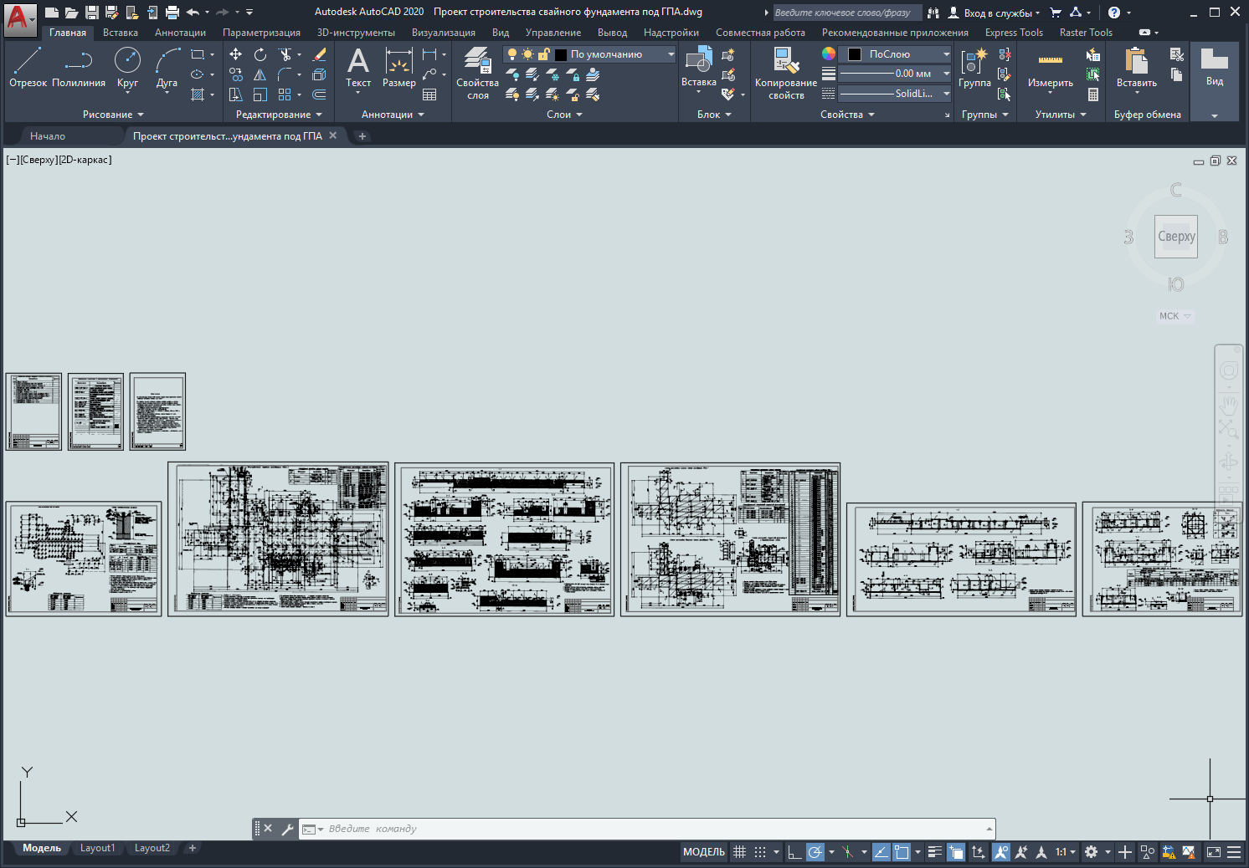Open the МСК coordinate system dropdown
Screen dimensions: 1249x868
point(1174,316)
